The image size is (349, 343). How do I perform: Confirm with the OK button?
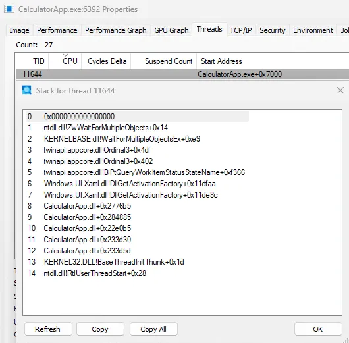(318, 329)
